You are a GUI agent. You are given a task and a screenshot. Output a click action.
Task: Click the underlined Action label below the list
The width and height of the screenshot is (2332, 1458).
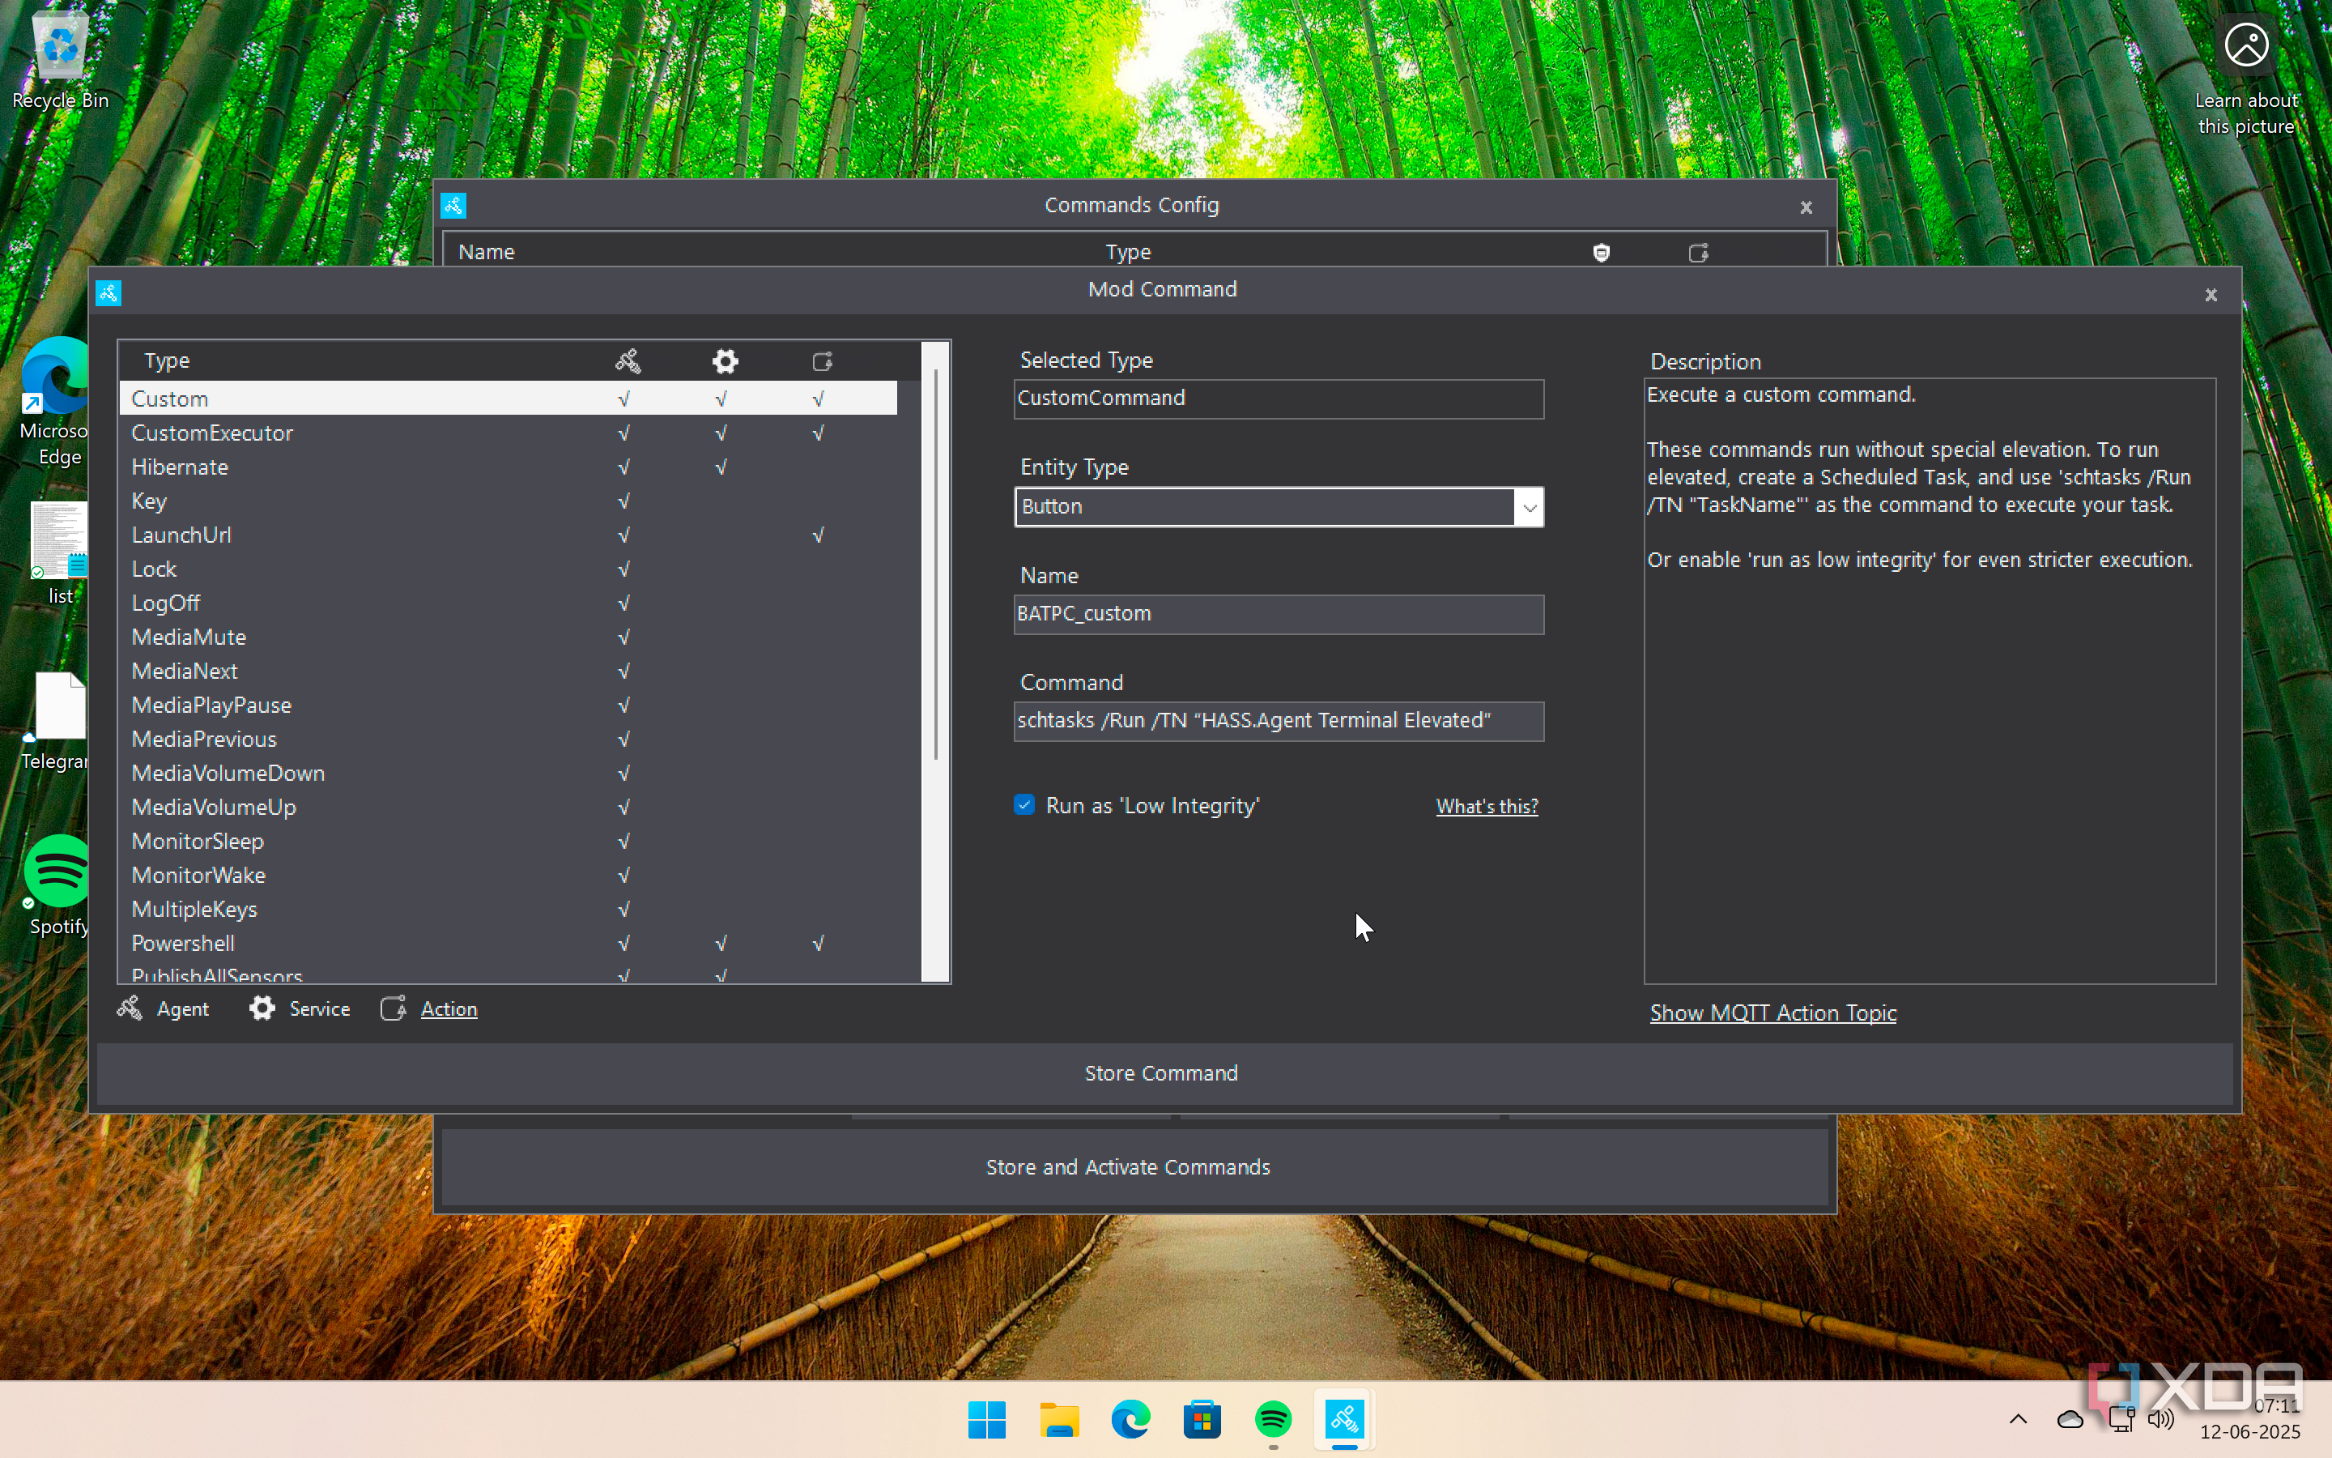pos(449,1008)
